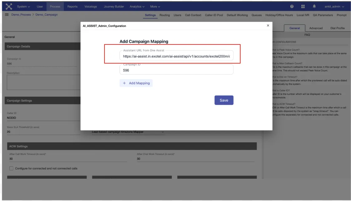Open the Queues tab
Image resolution: width=351 pixels, height=201 pixels.
pos(257,15)
